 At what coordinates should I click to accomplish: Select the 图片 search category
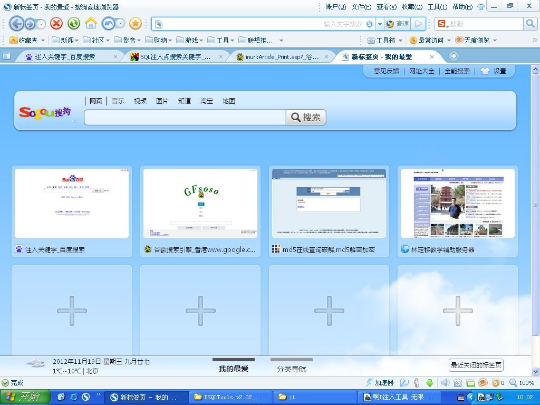(162, 101)
